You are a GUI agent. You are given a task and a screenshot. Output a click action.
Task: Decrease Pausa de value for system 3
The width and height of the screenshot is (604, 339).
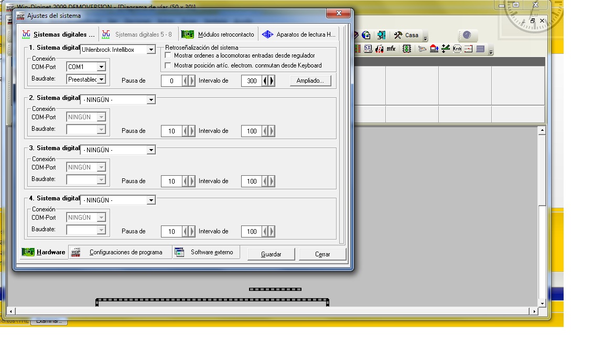pyautogui.click(x=185, y=181)
